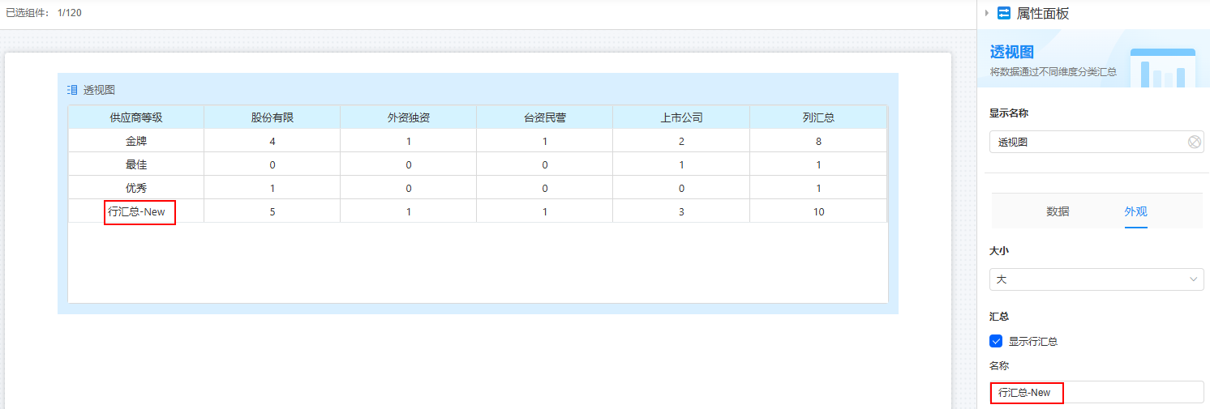Click the 上市公司 column header

coord(681,117)
